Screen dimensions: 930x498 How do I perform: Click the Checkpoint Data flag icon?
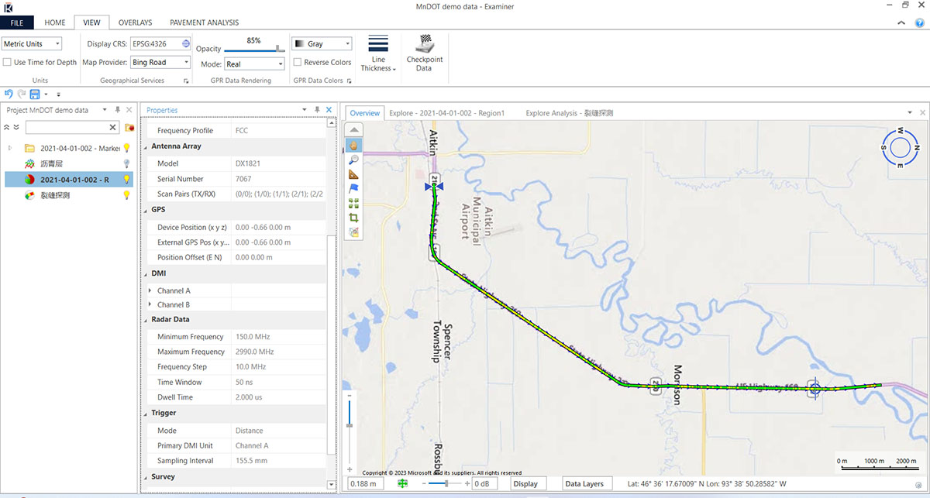coord(424,53)
